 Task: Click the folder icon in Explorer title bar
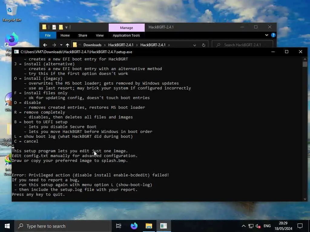click(44, 27)
